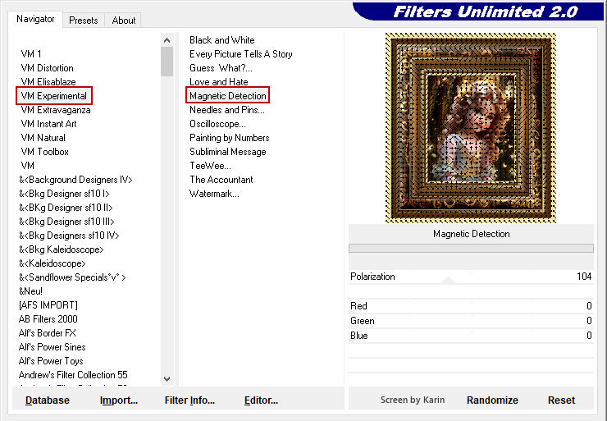The height and width of the screenshot is (421, 607).
Task: Click the Database button
Action: coord(48,400)
